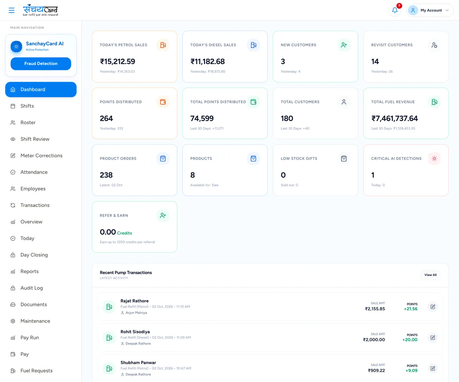Screen dimensions: 459x382
Task: Click Rohit Sisodiya's fuel pump icon
Action: coord(109,338)
